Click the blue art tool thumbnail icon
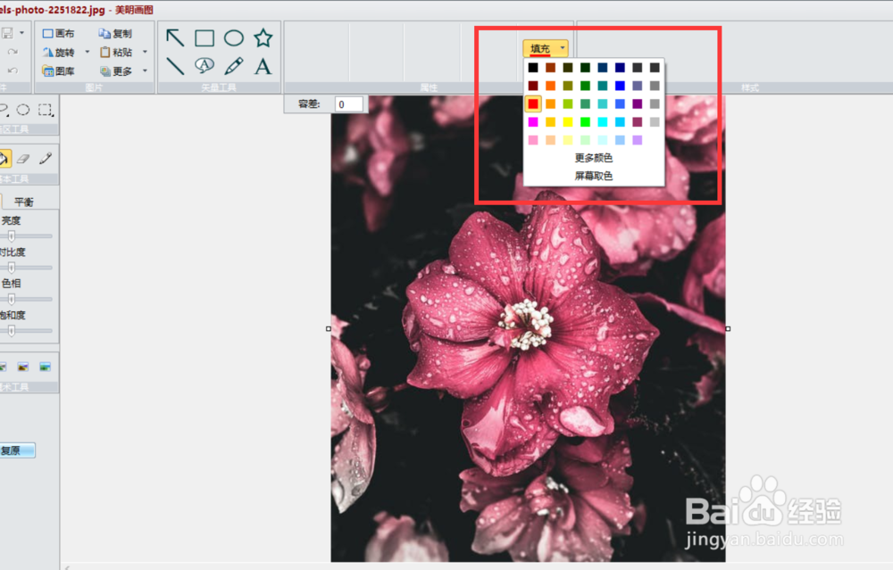The width and height of the screenshot is (893, 570). 45,367
